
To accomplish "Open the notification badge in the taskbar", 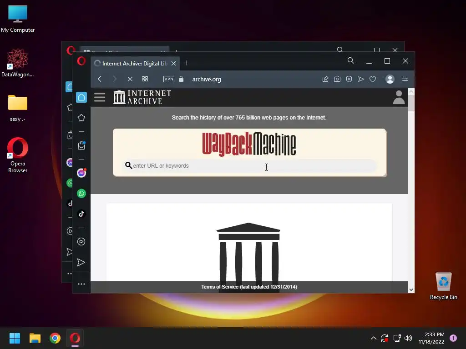I will [453, 338].
